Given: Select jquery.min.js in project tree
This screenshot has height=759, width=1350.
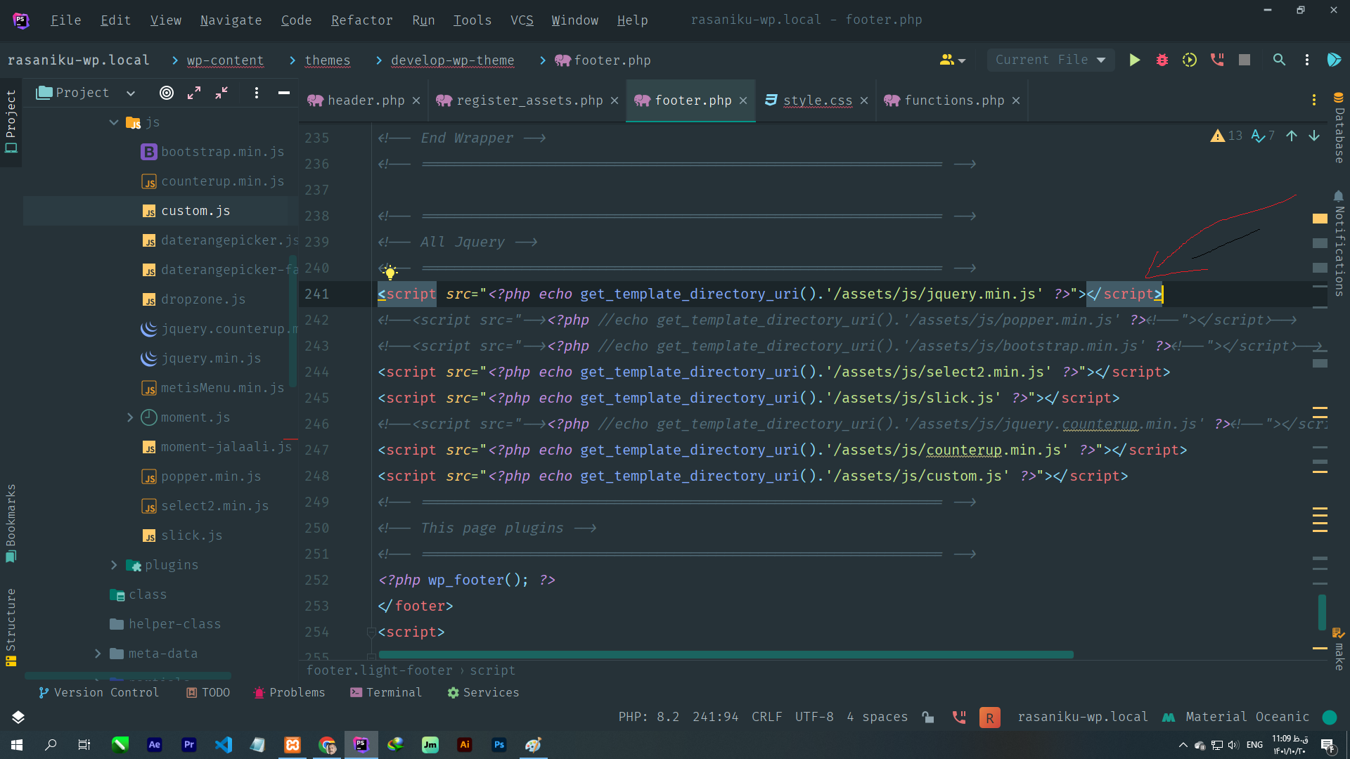Looking at the screenshot, I should point(211,358).
